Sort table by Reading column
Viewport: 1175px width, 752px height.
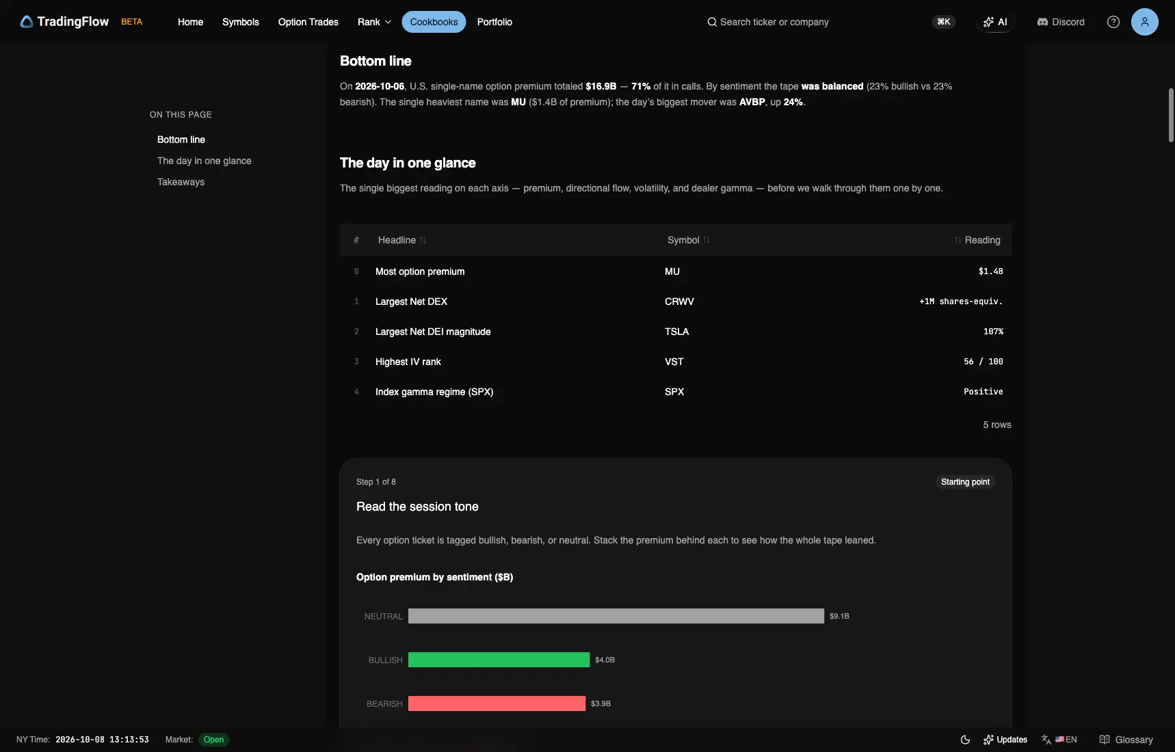[977, 240]
